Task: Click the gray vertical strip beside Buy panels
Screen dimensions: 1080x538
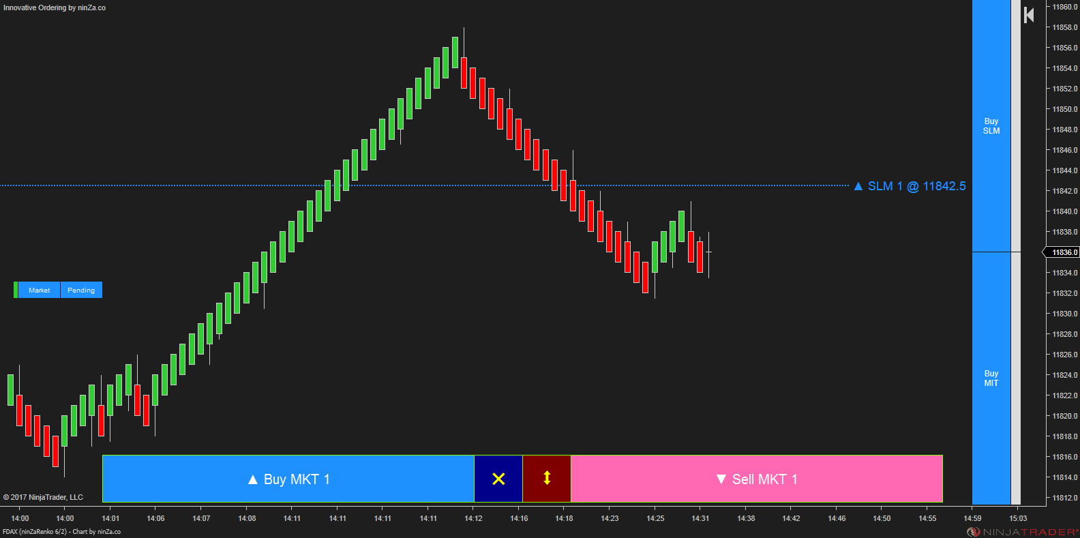Action: click(x=1015, y=252)
